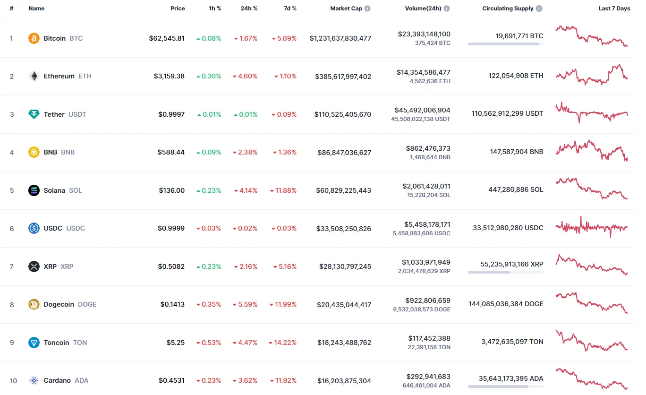Open Bitcoin's 24h volume link
Screen dimensions: 646x395
[x=424, y=34]
